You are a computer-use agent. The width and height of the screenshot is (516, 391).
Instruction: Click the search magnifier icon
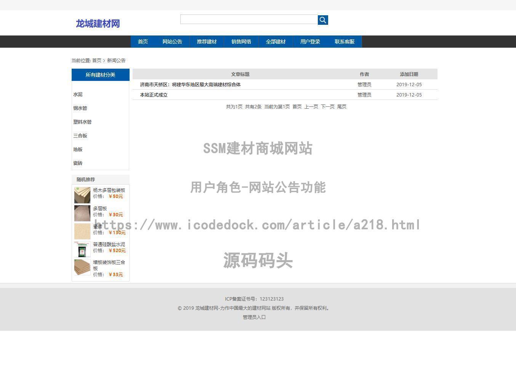click(322, 20)
